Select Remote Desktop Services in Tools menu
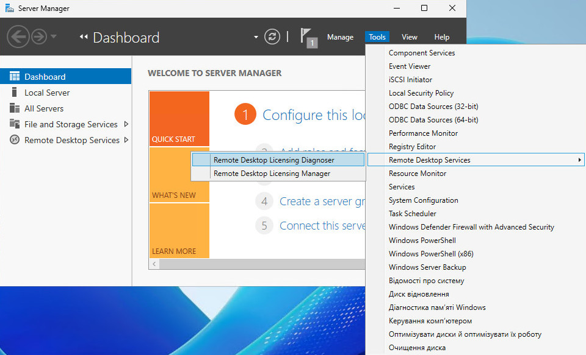 pyautogui.click(x=475, y=160)
